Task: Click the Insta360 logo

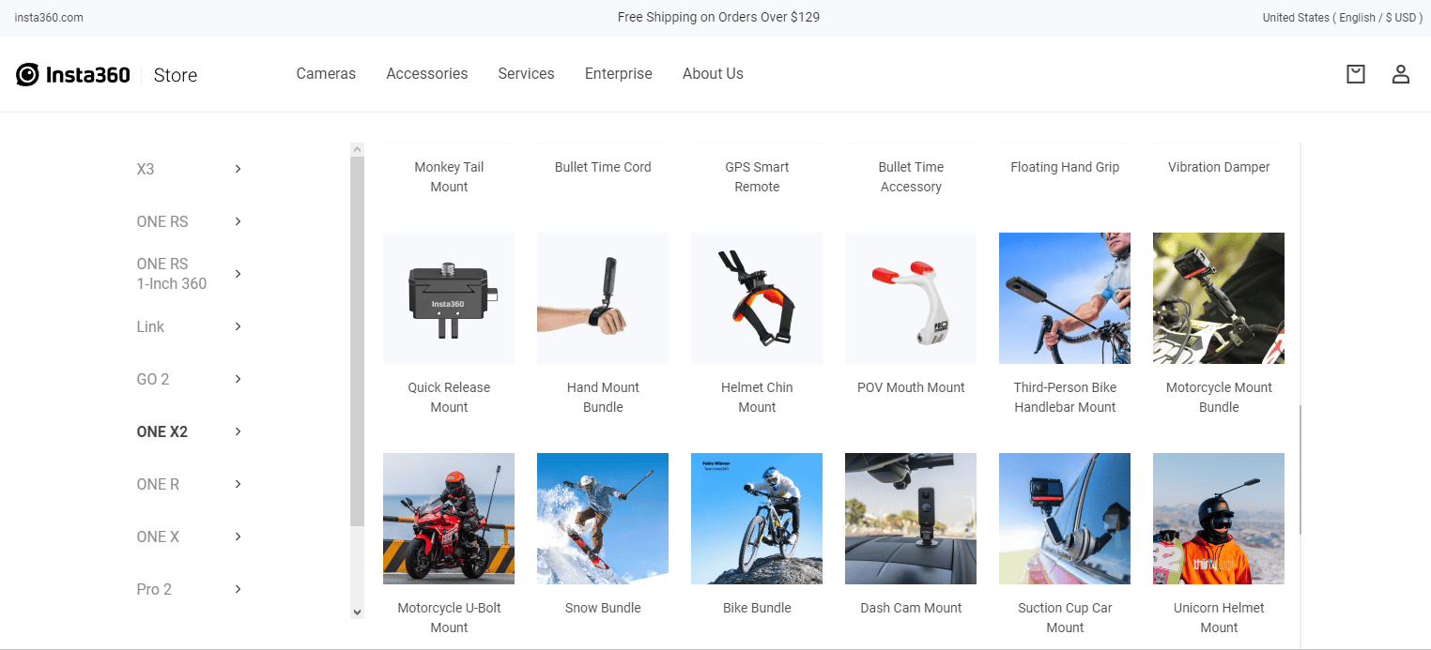Action: 73,75
